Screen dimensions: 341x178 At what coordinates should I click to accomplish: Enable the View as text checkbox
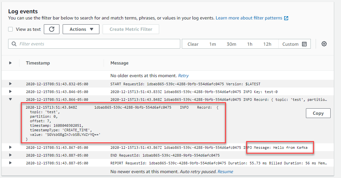click(x=10, y=29)
